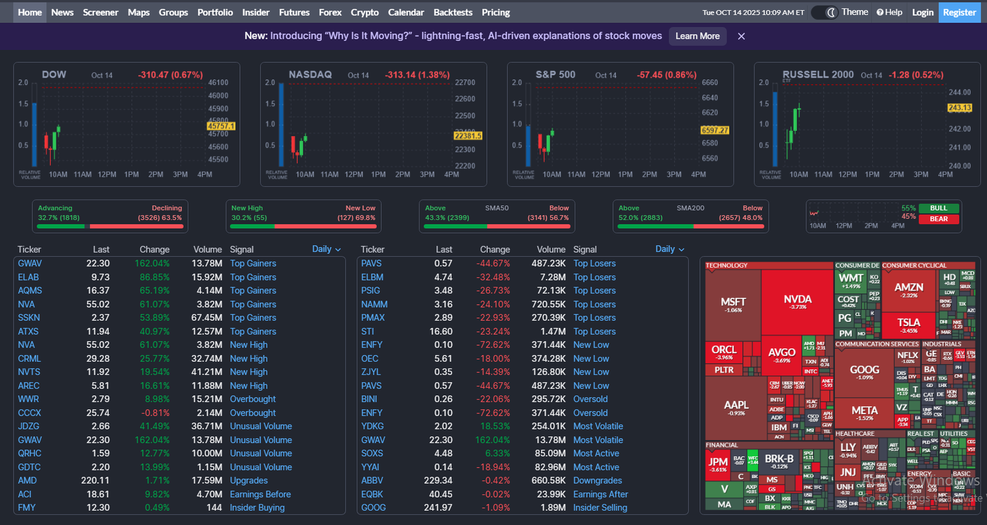Dismiss the 'Why Is It Moving?' banner
Image resolution: width=987 pixels, height=525 pixels.
pos(741,36)
